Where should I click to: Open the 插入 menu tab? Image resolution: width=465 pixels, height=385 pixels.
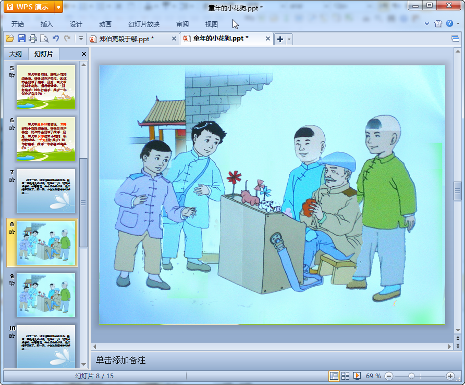[46, 24]
